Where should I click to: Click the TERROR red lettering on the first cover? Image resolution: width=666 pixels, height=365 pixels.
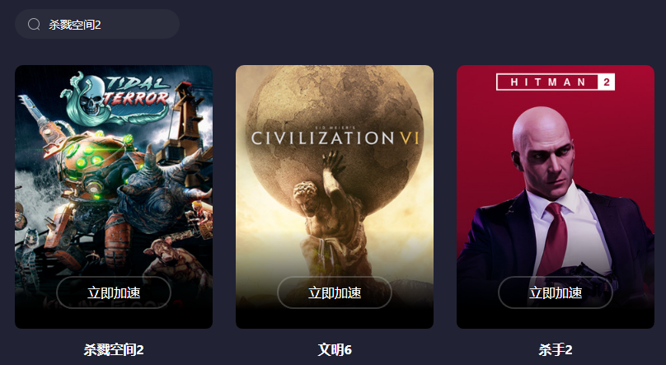tap(137, 99)
